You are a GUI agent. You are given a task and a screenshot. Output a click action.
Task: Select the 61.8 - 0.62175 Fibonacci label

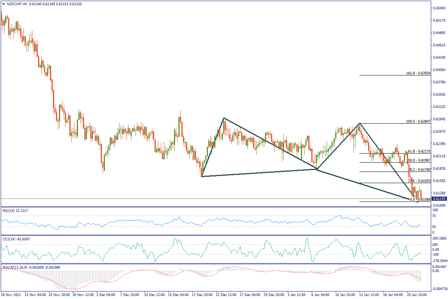point(420,151)
